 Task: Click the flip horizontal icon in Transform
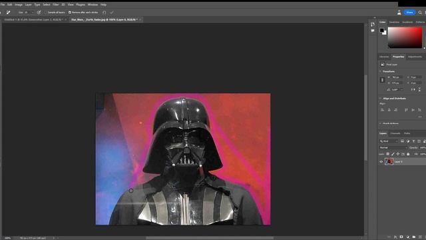coord(413,89)
